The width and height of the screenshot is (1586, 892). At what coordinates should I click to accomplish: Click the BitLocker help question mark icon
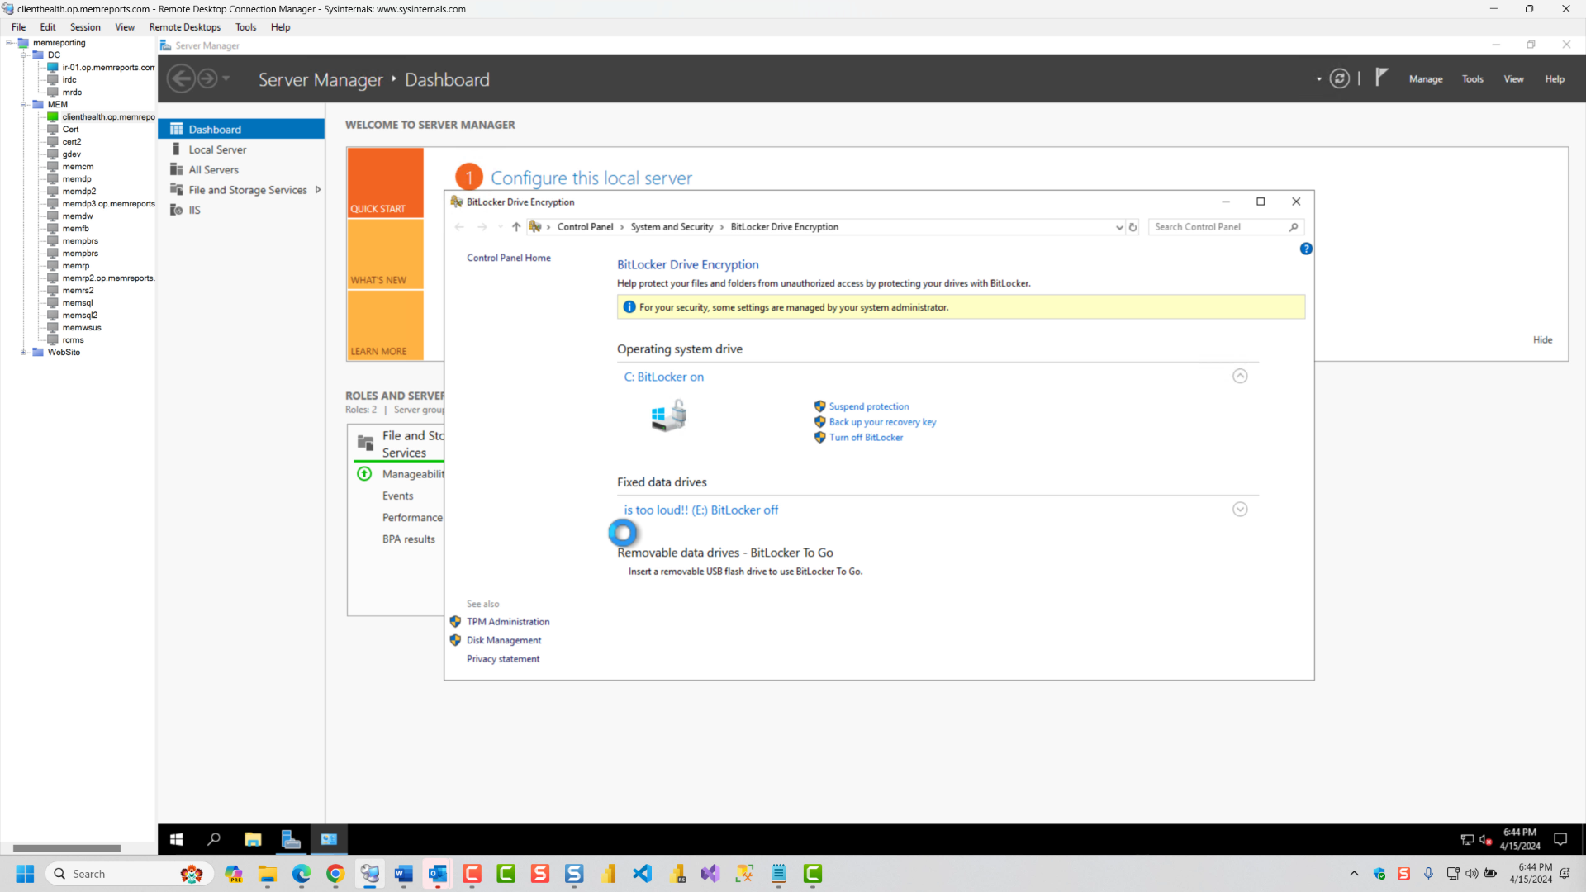click(x=1306, y=249)
